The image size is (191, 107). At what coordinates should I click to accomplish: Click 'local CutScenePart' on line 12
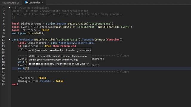click(32, 43)
